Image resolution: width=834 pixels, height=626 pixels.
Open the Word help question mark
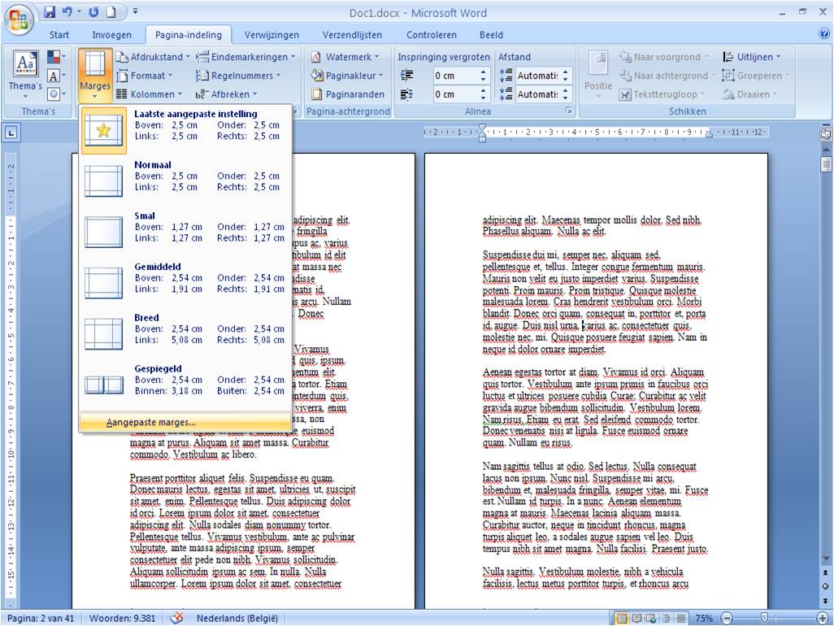pyautogui.click(x=824, y=34)
